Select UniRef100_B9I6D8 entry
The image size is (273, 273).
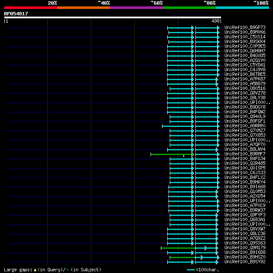click(245, 253)
